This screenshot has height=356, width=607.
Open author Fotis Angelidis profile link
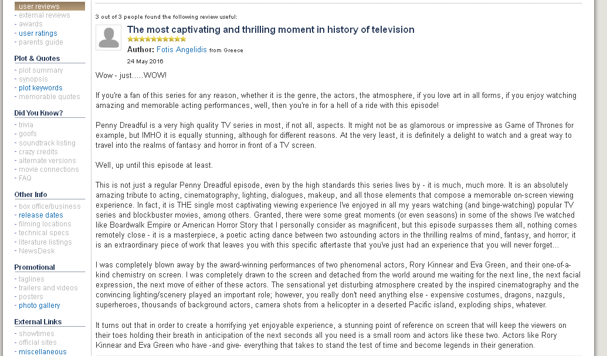182,50
